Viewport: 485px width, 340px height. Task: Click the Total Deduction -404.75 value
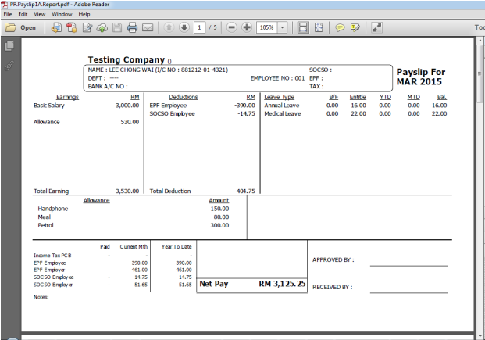pyautogui.click(x=244, y=191)
